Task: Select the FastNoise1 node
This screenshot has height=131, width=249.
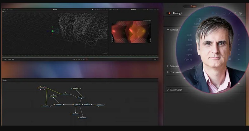Action: (54, 96)
